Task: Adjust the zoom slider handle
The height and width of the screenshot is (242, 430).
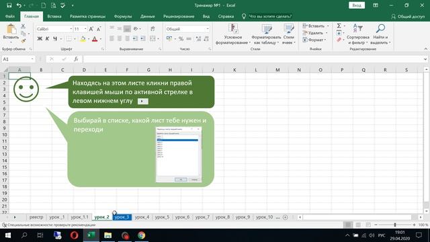Action: pyautogui.click(x=395, y=225)
